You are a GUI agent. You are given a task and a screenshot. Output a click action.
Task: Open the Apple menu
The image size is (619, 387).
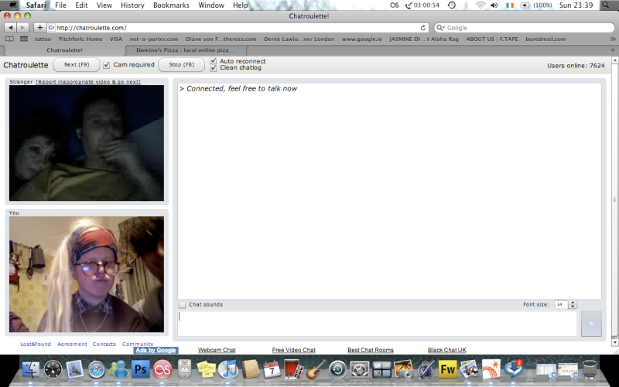13,5
